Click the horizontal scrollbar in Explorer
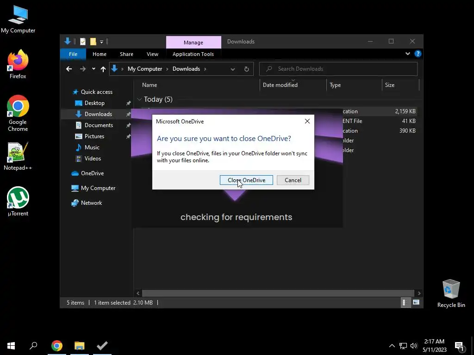 [278, 293]
